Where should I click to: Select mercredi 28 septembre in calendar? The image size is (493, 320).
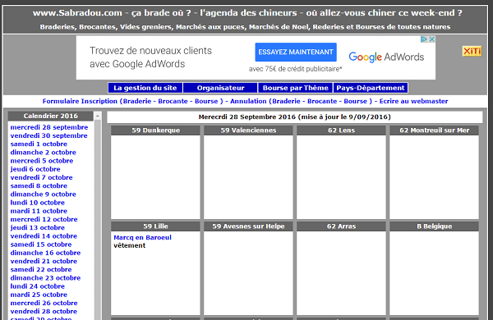tap(49, 127)
